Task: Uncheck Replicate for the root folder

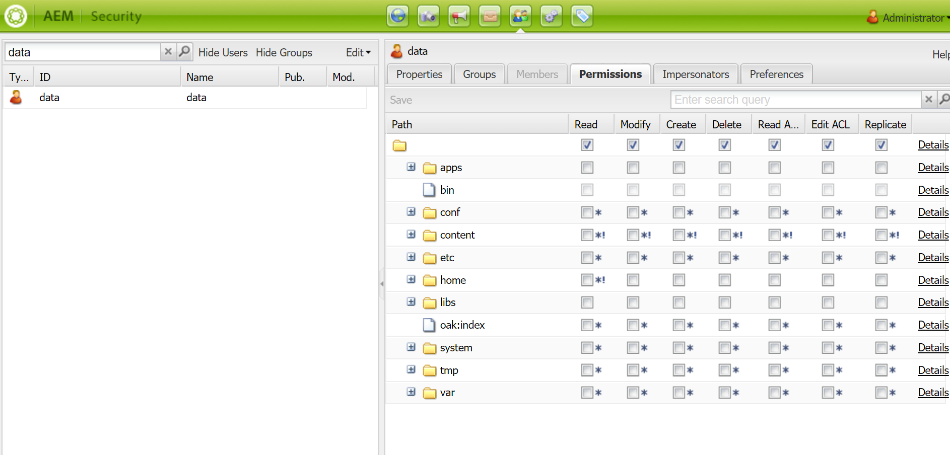Action: tap(881, 145)
